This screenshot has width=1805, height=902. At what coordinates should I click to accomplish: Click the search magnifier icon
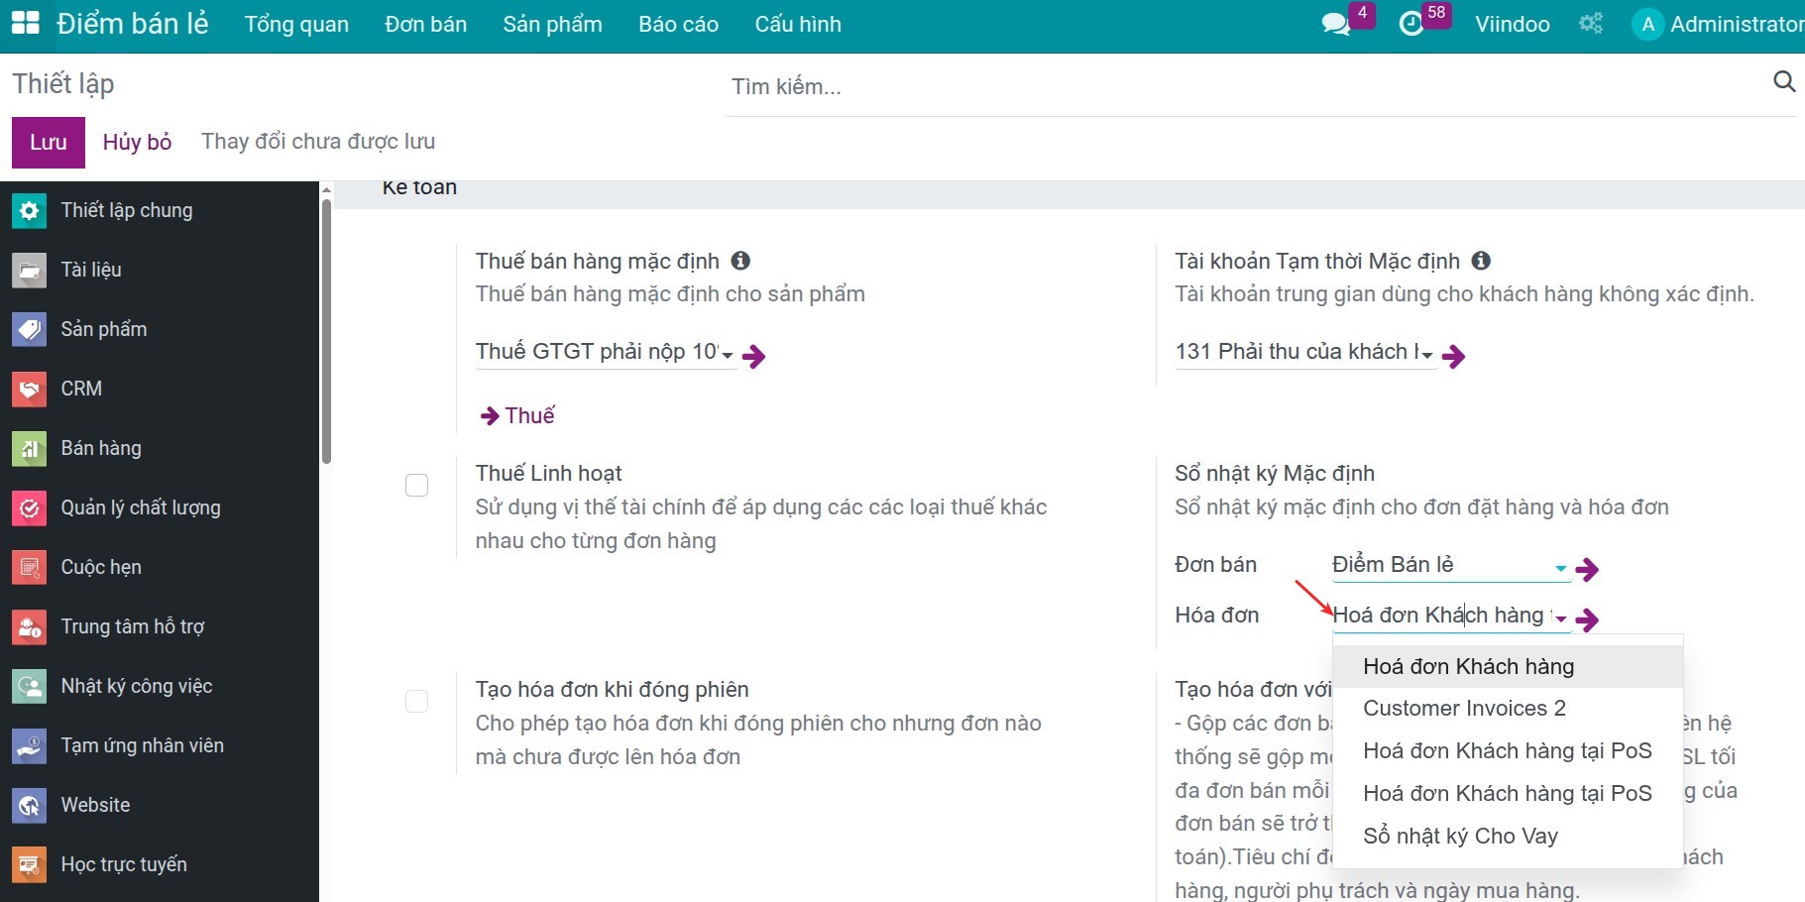pyautogui.click(x=1784, y=81)
